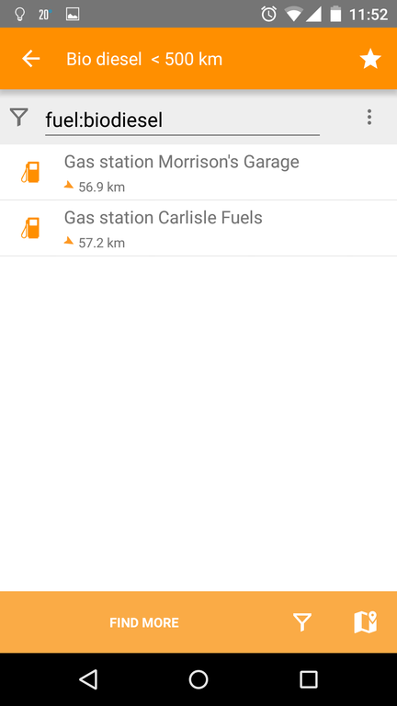Image resolution: width=397 pixels, height=706 pixels.
Task: Click the 57.2 km direction arrow
Action: pos(68,241)
